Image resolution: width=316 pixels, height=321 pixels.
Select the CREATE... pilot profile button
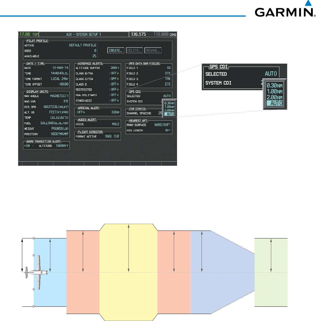(116, 50)
